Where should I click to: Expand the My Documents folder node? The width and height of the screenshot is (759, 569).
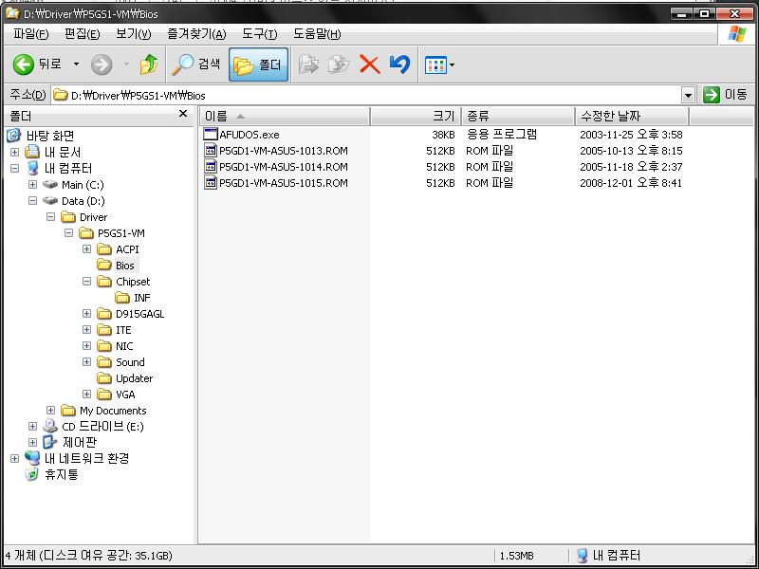pos(51,411)
